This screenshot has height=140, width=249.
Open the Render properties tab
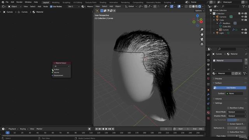tap(209, 61)
